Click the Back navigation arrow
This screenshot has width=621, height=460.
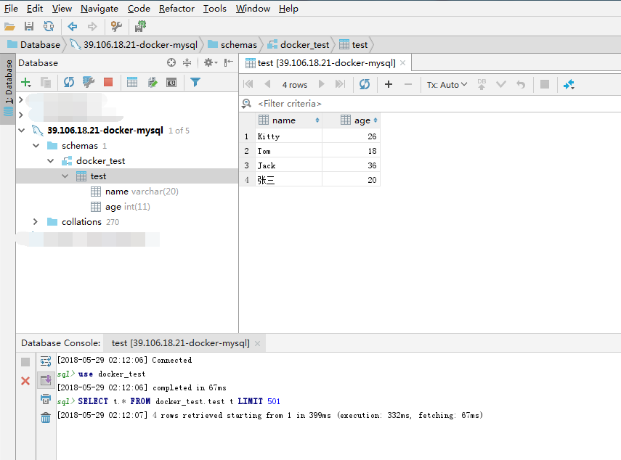[x=73, y=27]
